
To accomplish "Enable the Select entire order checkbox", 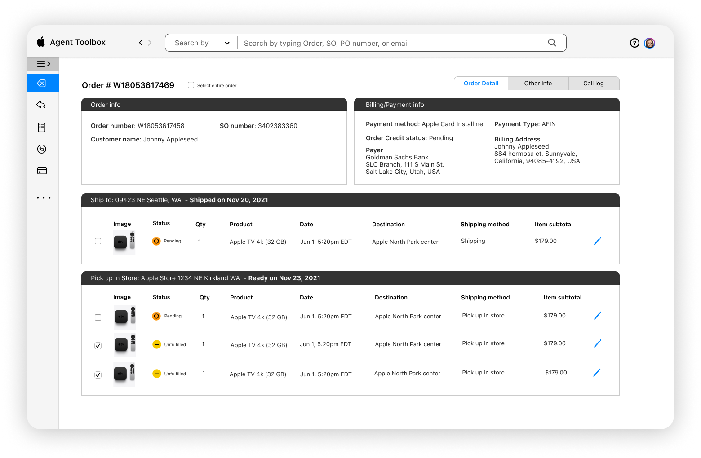I will 191,84.
